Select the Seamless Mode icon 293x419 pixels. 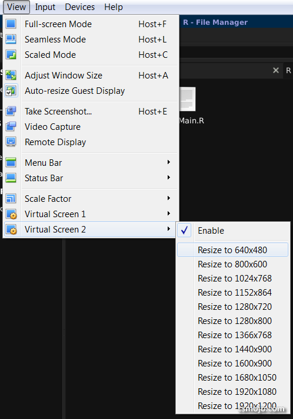point(11,40)
